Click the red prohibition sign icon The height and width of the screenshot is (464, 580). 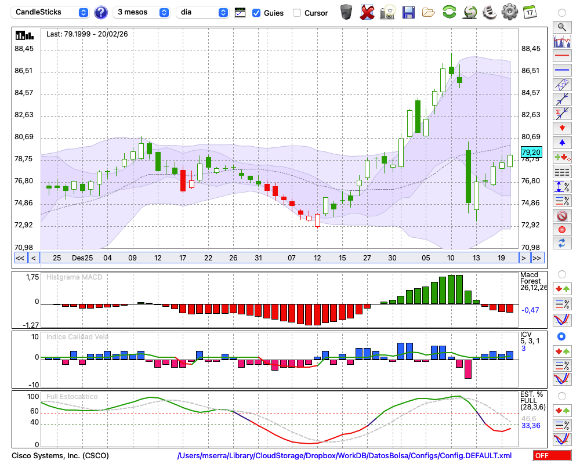561,216
